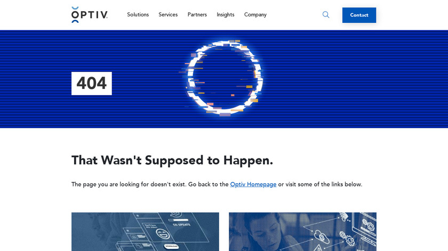Expand the Company navigation item
The width and height of the screenshot is (448, 251).
point(255,14)
